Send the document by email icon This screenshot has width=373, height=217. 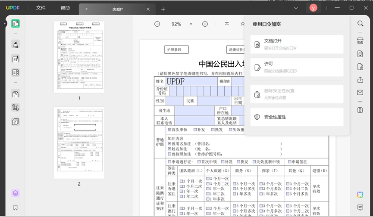click(360, 93)
